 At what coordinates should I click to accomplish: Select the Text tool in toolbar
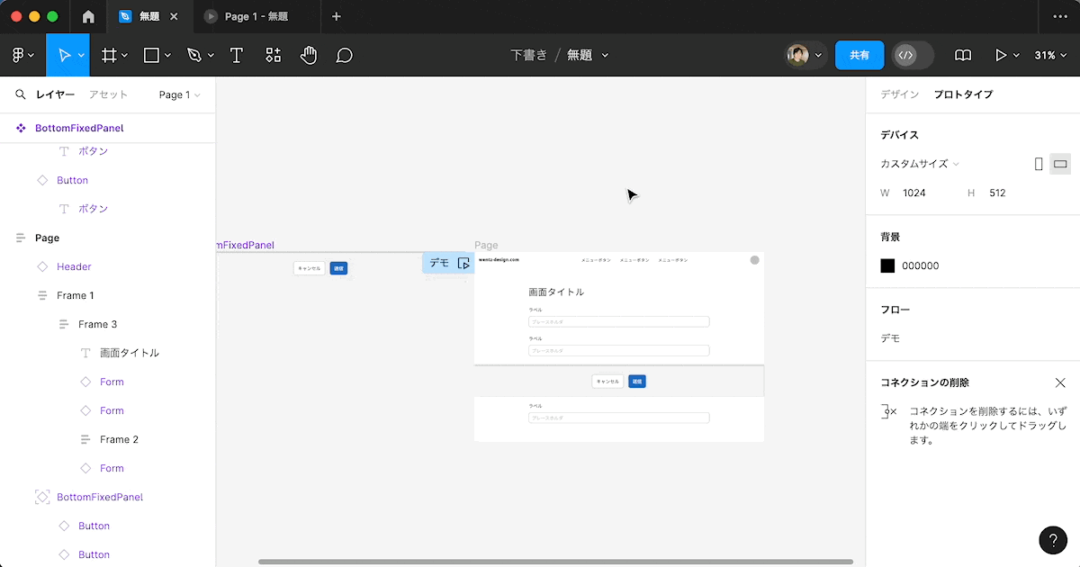tap(237, 55)
